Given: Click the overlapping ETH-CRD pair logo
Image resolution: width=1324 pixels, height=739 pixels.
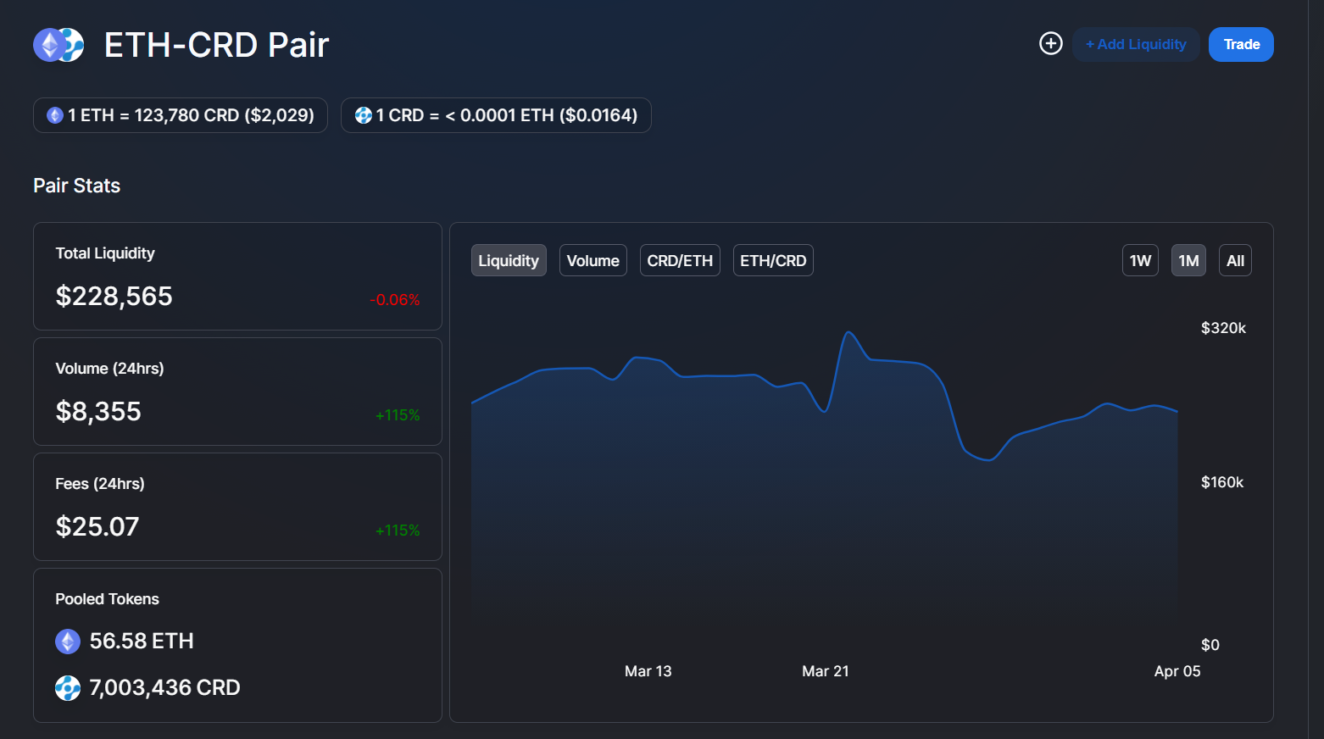Looking at the screenshot, I should pos(58,44).
